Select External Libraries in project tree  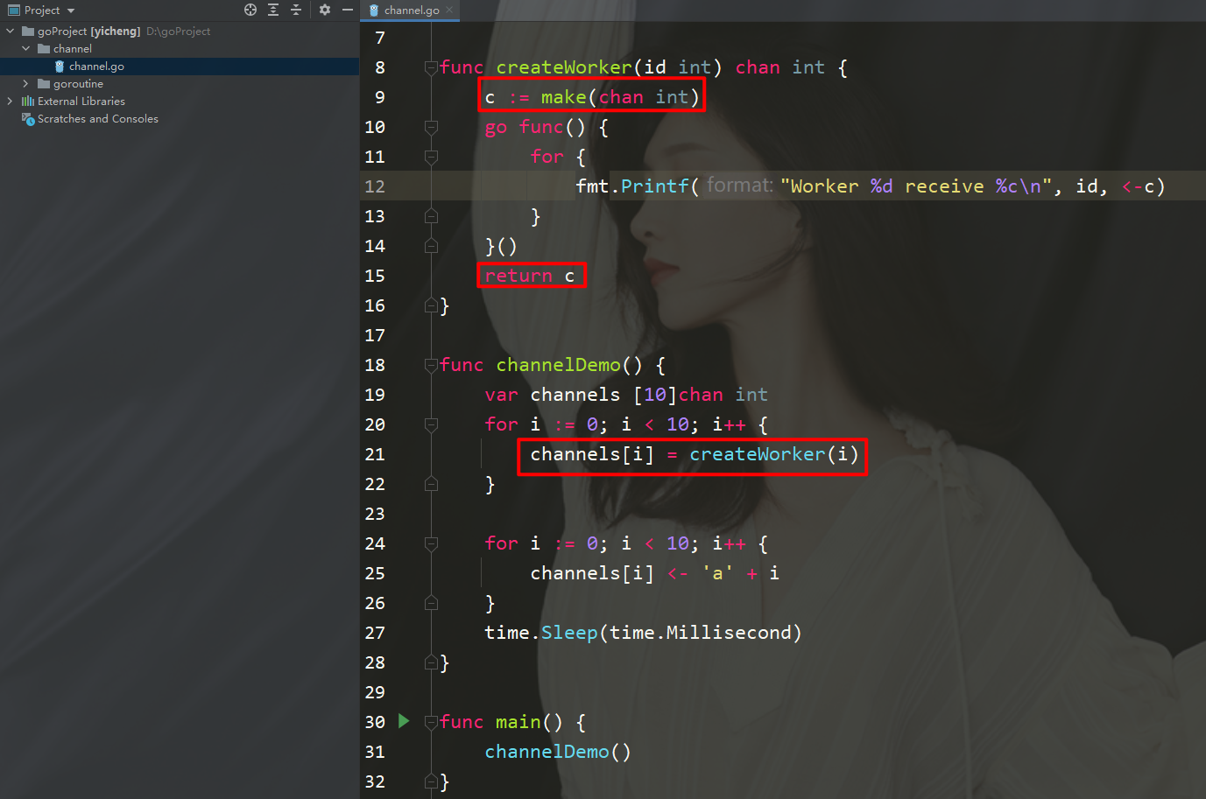pyautogui.click(x=81, y=101)
